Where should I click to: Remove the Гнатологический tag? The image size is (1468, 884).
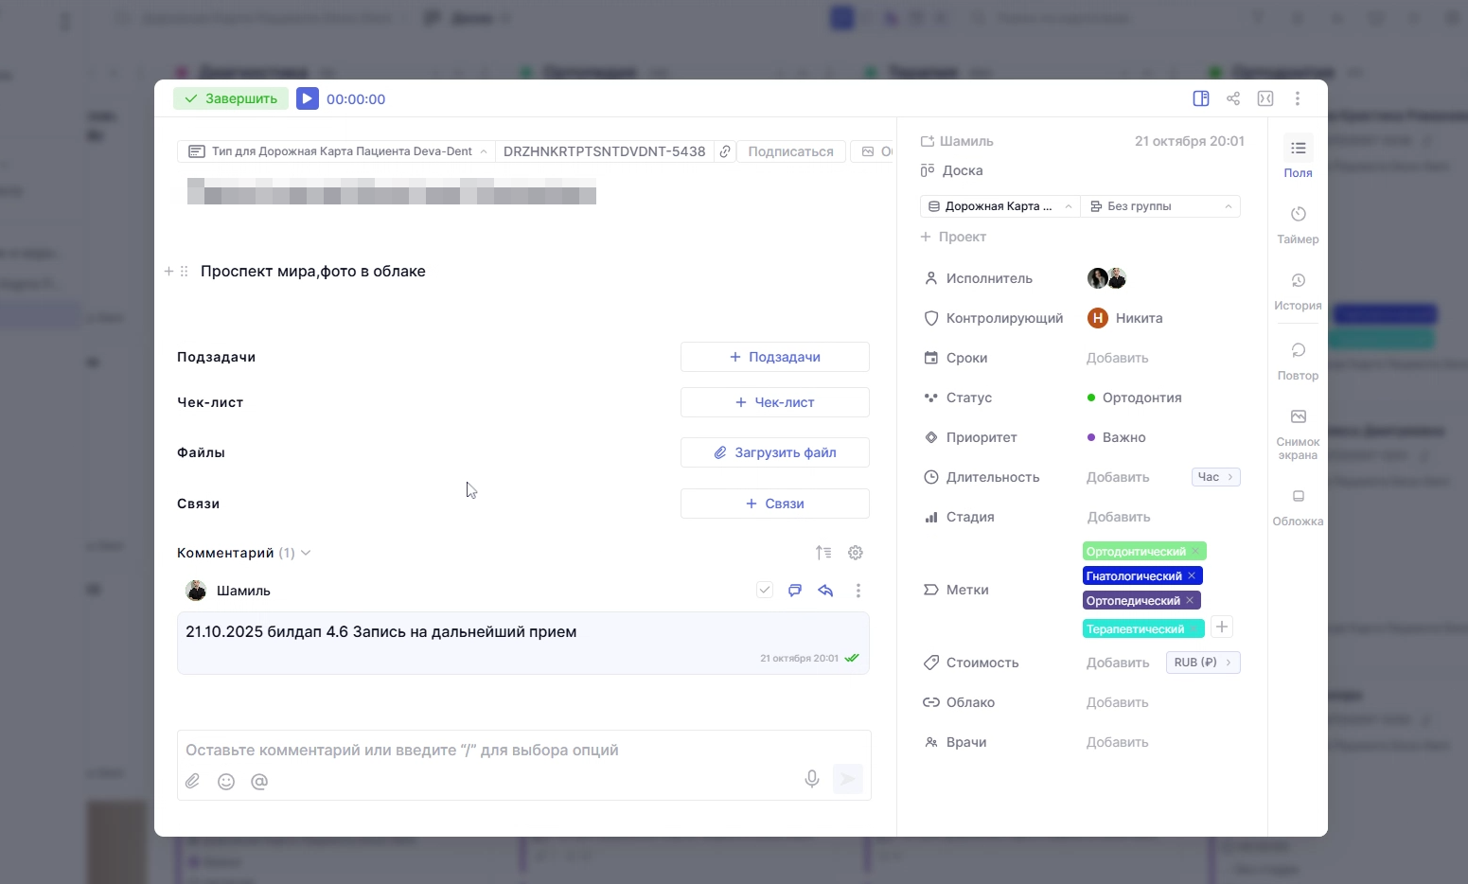[x=1192, y=575]
